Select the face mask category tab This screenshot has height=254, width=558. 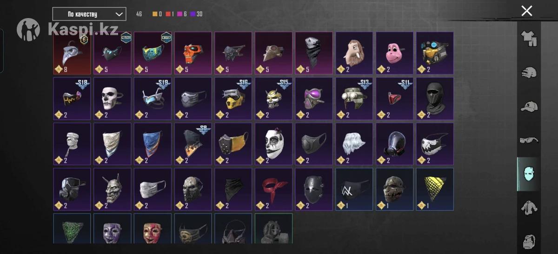click(x=528, y=174)
